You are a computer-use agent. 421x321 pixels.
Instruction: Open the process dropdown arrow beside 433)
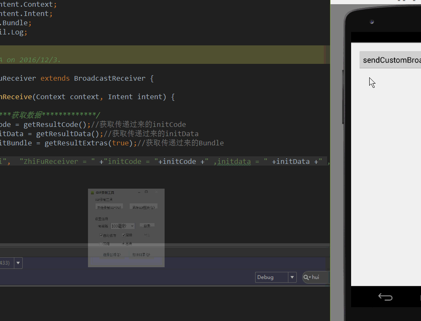point(18,263)
